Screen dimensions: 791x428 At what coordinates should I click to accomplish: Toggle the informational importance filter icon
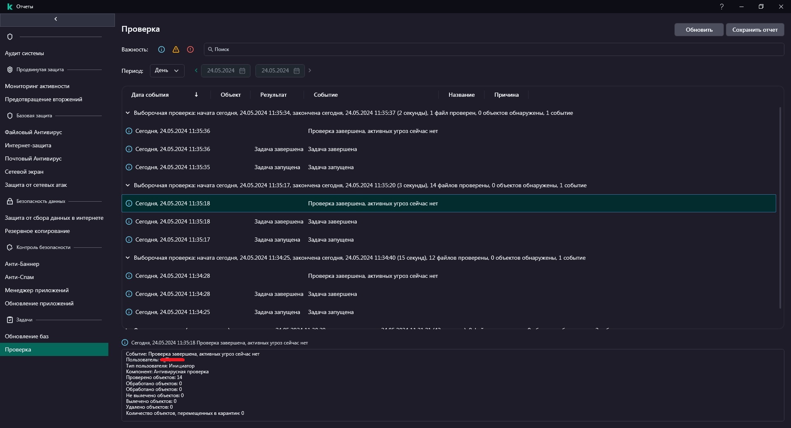coord(161,49)
